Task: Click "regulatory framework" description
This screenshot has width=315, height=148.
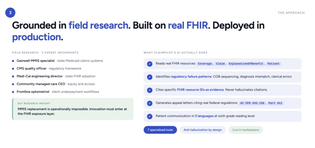Action: pyautogui.click(x=65, y=68)
